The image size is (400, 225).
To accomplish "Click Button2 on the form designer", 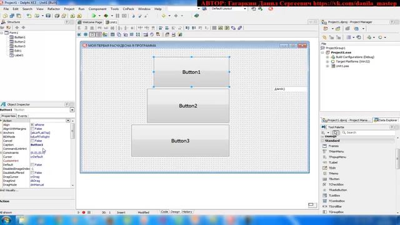I will click(188, 106).
